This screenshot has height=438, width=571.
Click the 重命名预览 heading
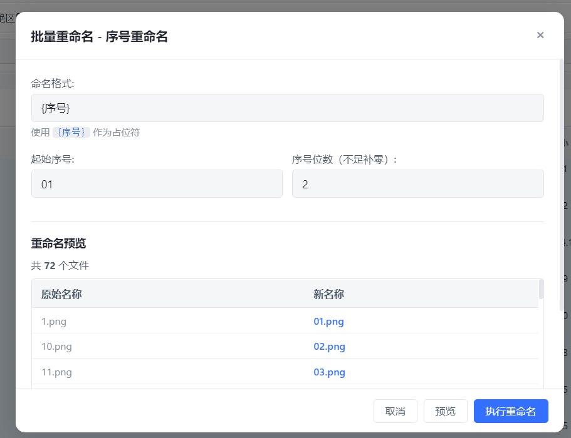[58, 243]
